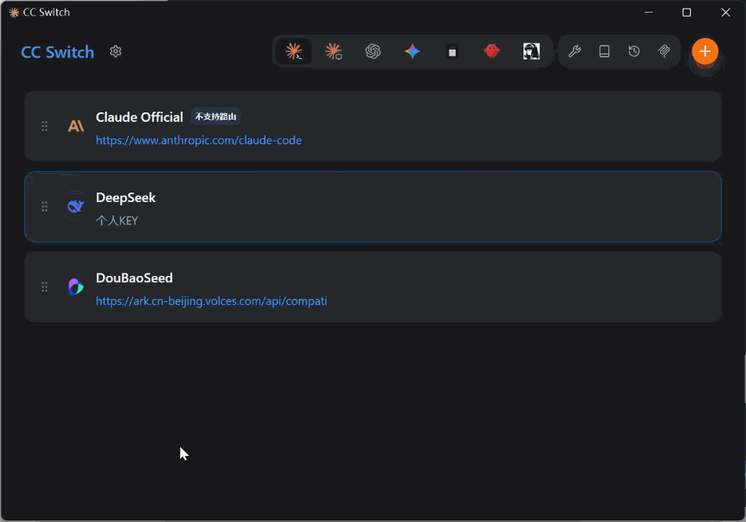The width and height of the screenshot is (746, 522).
Task: Select the red creature app icon
Action: pyautogui.click(x=492, y=51)
